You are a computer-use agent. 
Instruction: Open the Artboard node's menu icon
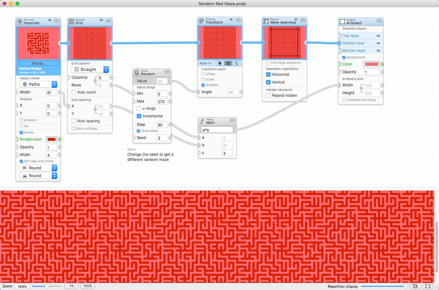379,20
